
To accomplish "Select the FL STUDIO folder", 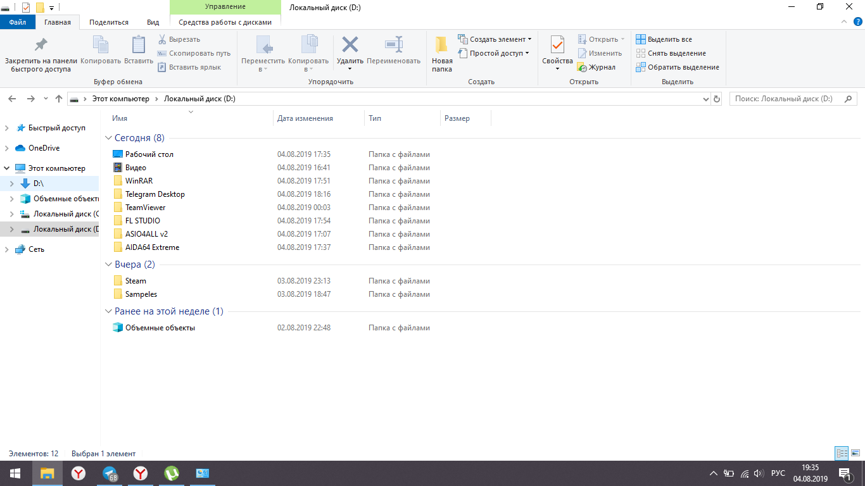I will point(142,221).
